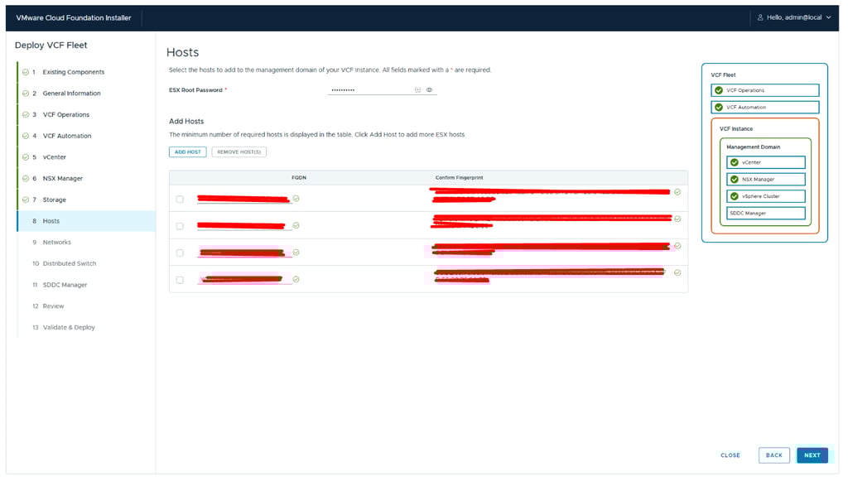
Task: Click the green check in vCenter diagram box
Action: pyautogui.click(x=735, y=162)
